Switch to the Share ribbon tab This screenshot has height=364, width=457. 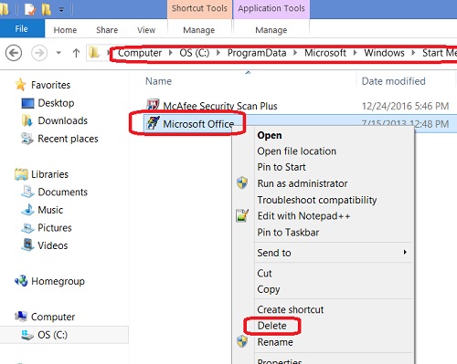[107, 30]
